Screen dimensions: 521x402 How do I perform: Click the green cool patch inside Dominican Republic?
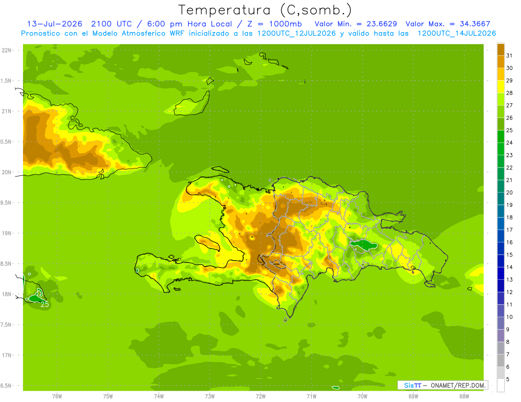365,245
